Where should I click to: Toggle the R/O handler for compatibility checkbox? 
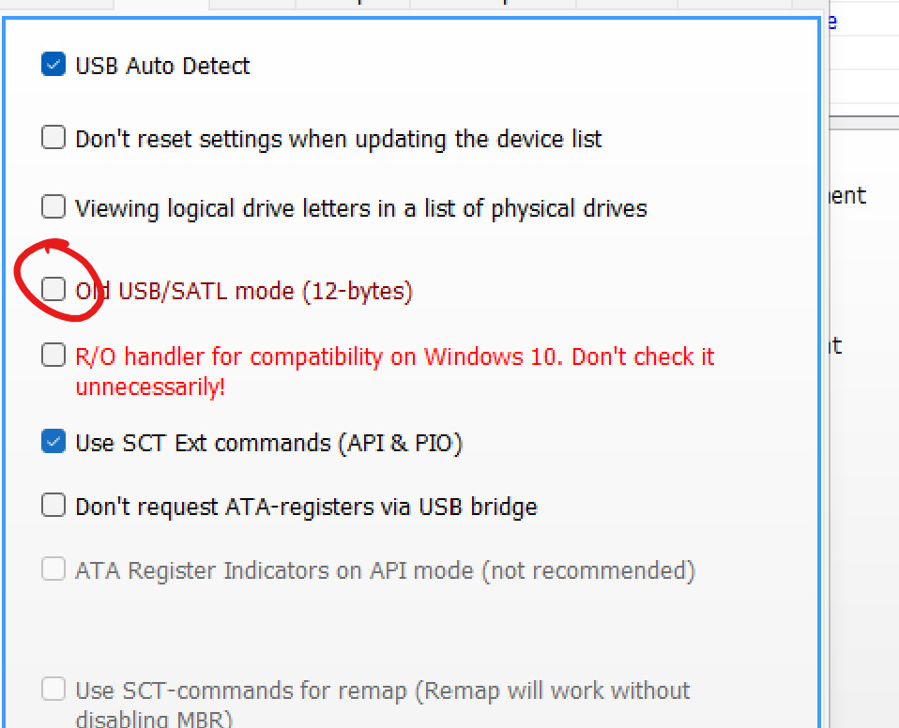(53, 356)
